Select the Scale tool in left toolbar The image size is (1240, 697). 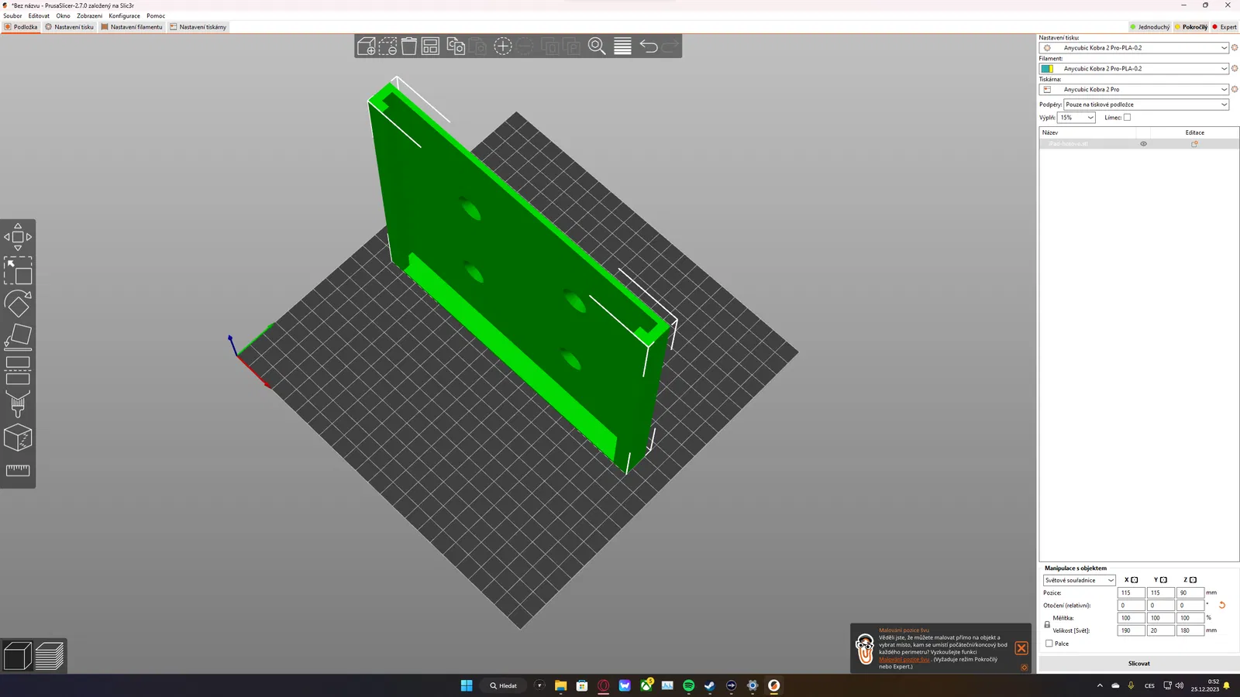point(18,270)
